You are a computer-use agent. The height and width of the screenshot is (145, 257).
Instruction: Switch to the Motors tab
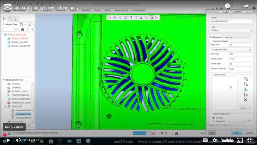click(228, 37)
